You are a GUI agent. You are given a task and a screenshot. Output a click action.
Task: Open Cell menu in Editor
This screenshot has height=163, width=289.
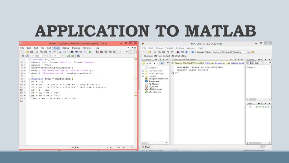(x=49, y=48)
